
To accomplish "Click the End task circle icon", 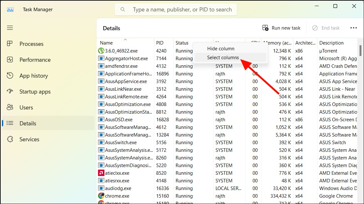I will tap(315, 28).
